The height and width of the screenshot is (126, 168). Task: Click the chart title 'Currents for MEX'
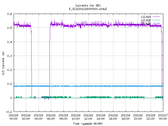point(88,6)
